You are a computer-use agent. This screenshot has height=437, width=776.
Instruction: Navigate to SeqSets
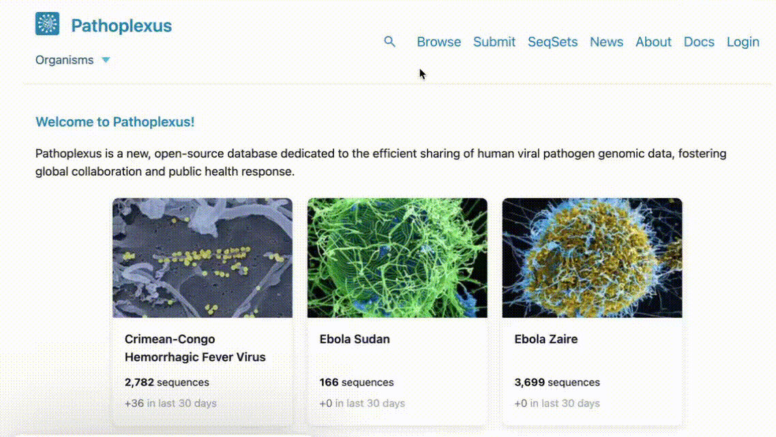tap(552, 42)
